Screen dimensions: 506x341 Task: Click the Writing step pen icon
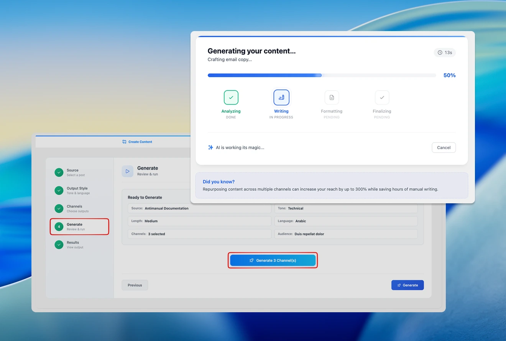pyautogui.click(x=281, y=97)
